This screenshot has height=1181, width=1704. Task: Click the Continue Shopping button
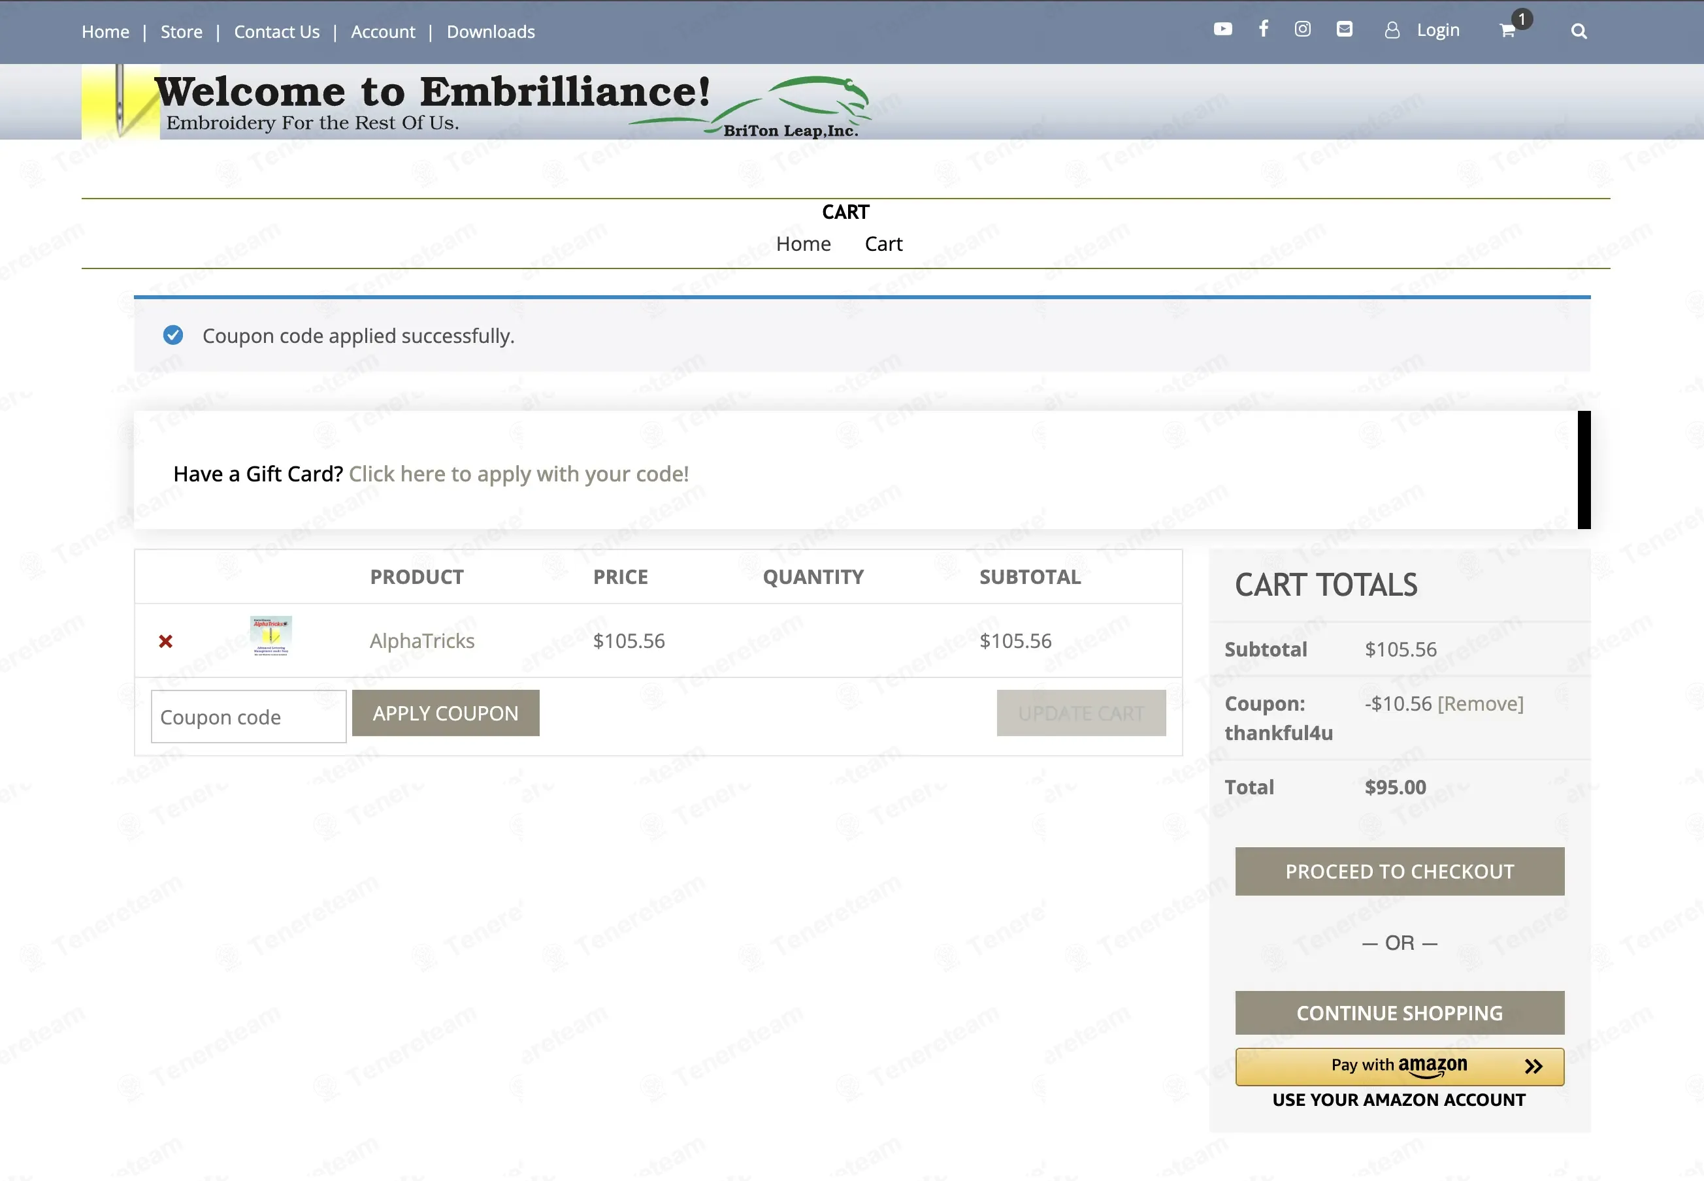pos(1399,1013)
